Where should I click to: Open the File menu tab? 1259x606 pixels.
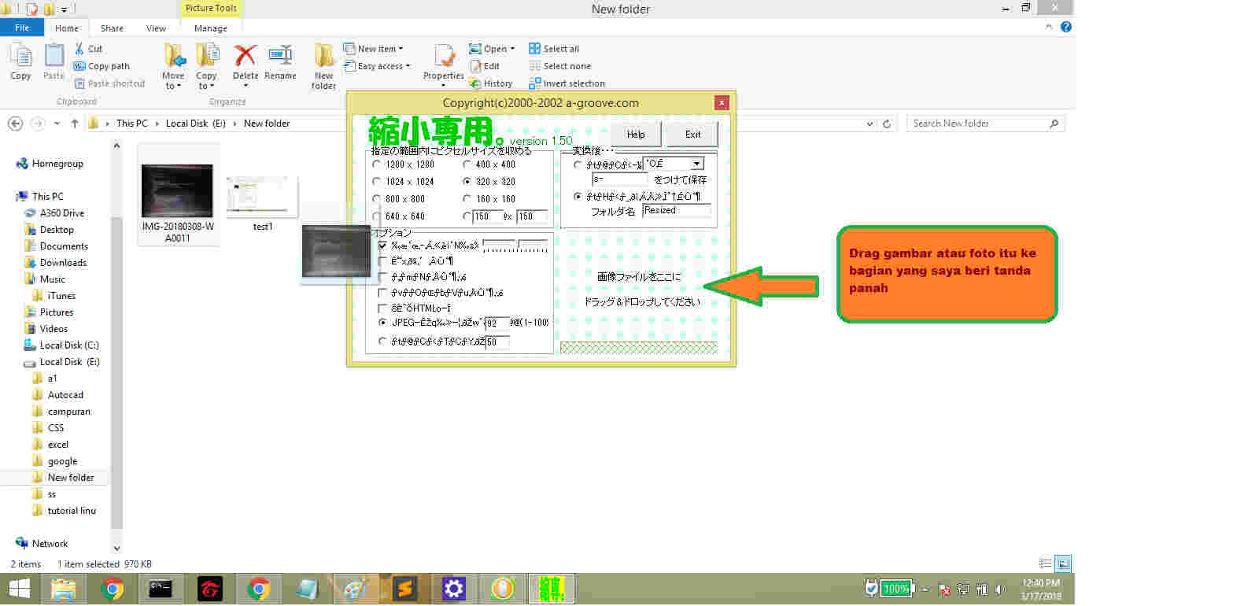tap(22, 28)
